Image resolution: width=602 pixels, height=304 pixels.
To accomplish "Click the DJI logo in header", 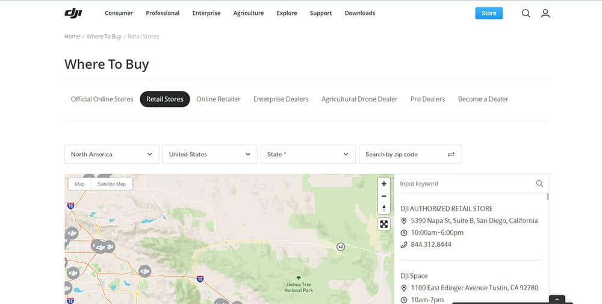I will pyautogui.click(x=73, y=13).
